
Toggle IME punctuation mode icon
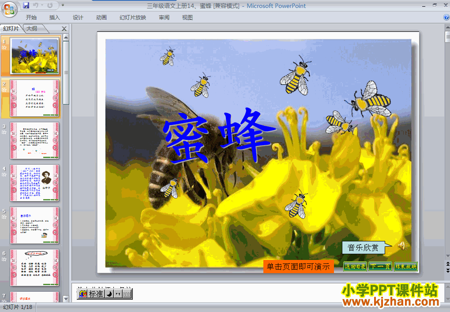click(x=118, y=294)
